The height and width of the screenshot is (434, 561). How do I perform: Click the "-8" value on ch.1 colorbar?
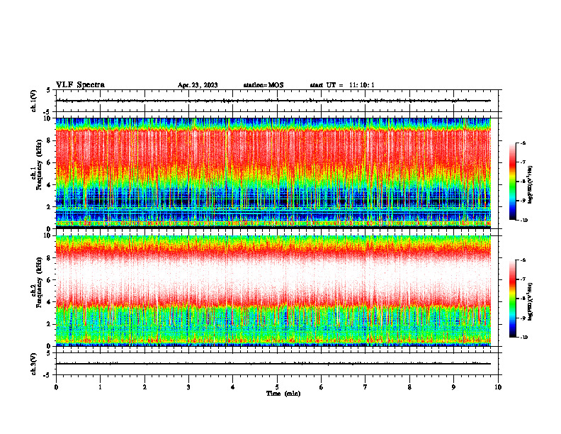pyautogui.click(x=523, y=182)
